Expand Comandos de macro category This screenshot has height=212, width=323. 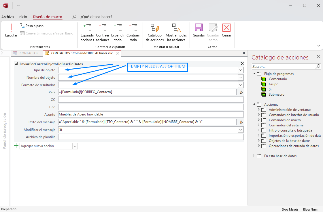coord(259,120)
